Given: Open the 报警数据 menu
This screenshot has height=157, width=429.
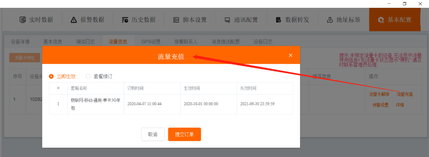Looking at the screenshot, I should (x=87, y=20).
